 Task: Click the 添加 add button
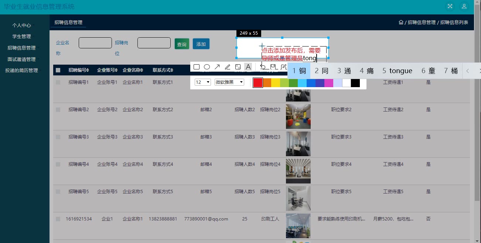[x=201, y=44]
